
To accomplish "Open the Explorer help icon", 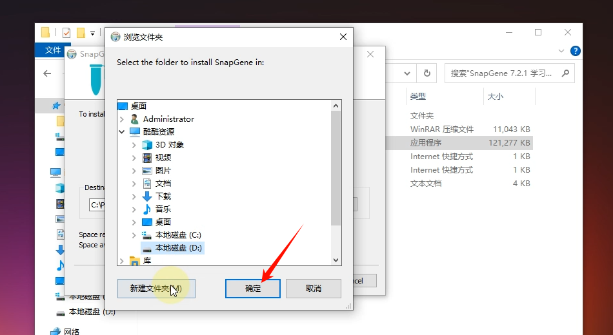I will coord(576,51).
